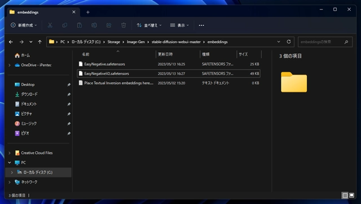
Task: Go forward with the right arrow
Action: (x=21, y=42)
